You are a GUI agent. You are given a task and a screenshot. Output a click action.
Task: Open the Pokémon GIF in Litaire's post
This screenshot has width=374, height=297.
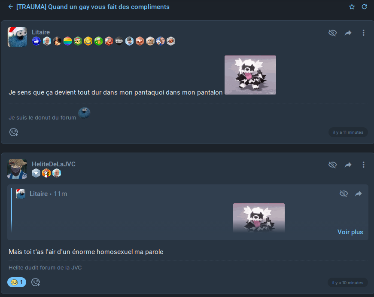click(250, 75)
